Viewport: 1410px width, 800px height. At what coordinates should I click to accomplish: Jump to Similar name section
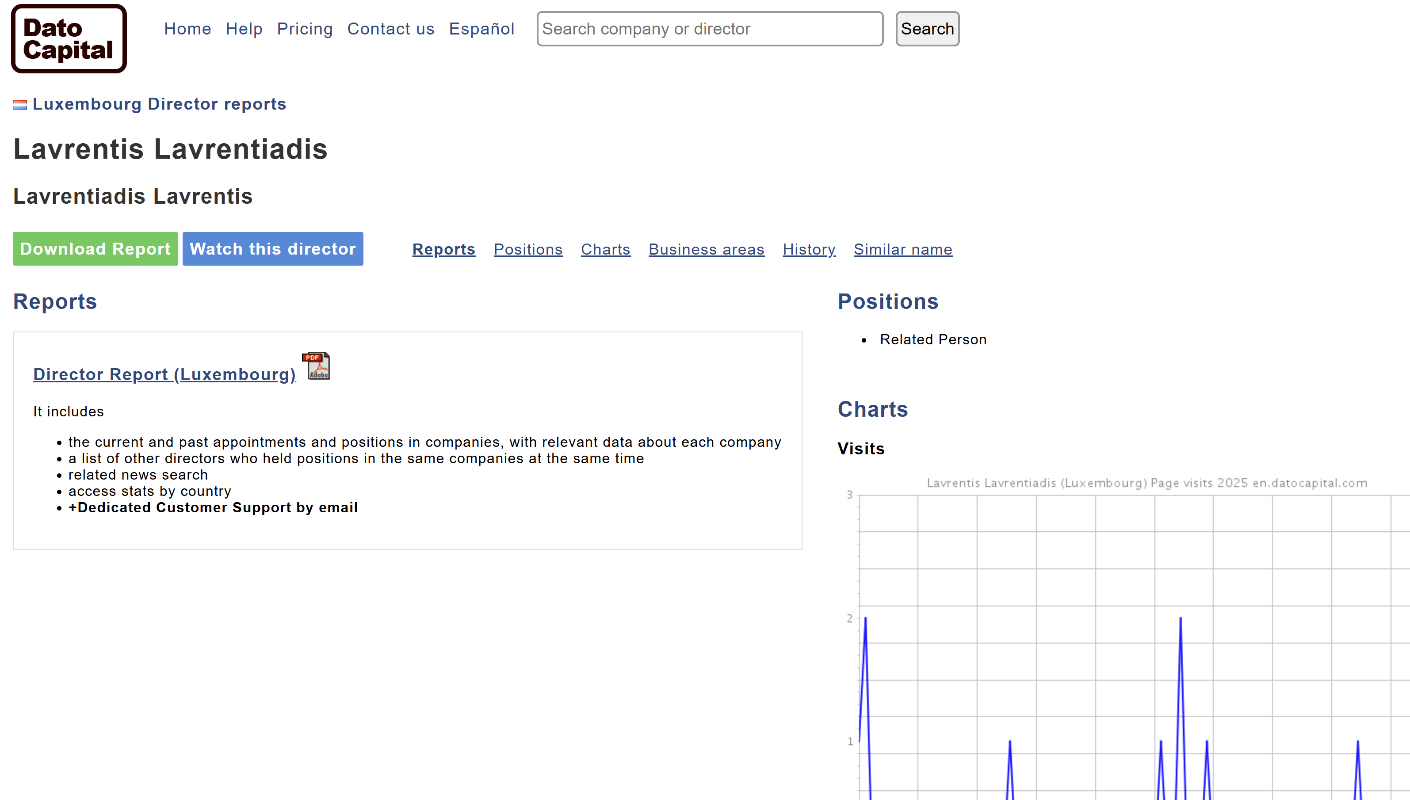point(903,249)
